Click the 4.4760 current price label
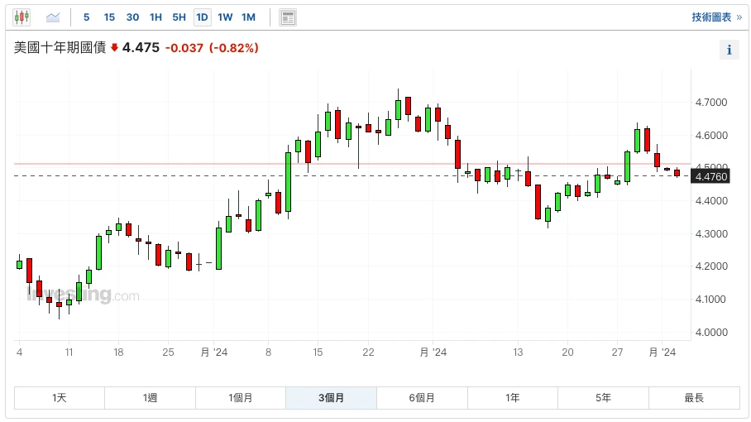Screen dimensions: 751x422 pos(711,176)
